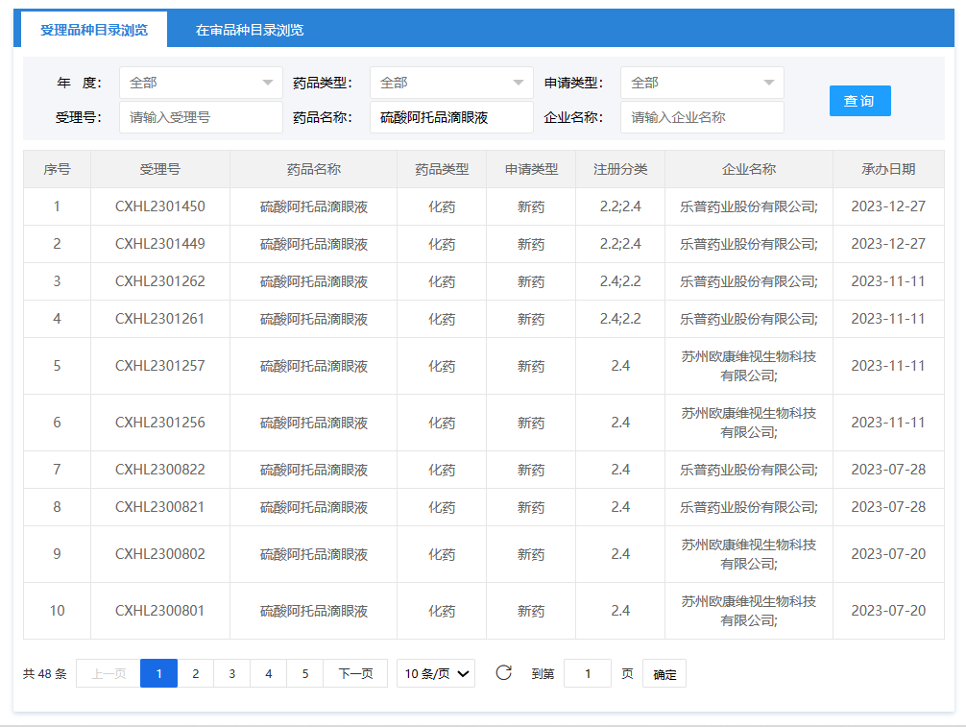This screenshot has height=727, width=966.
Task: Open the 申请类型 dropdown arrow
Action: (x=770, y=83)
